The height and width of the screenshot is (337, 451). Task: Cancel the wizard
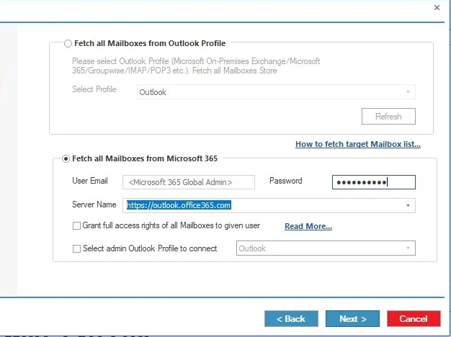pos(414,318)
